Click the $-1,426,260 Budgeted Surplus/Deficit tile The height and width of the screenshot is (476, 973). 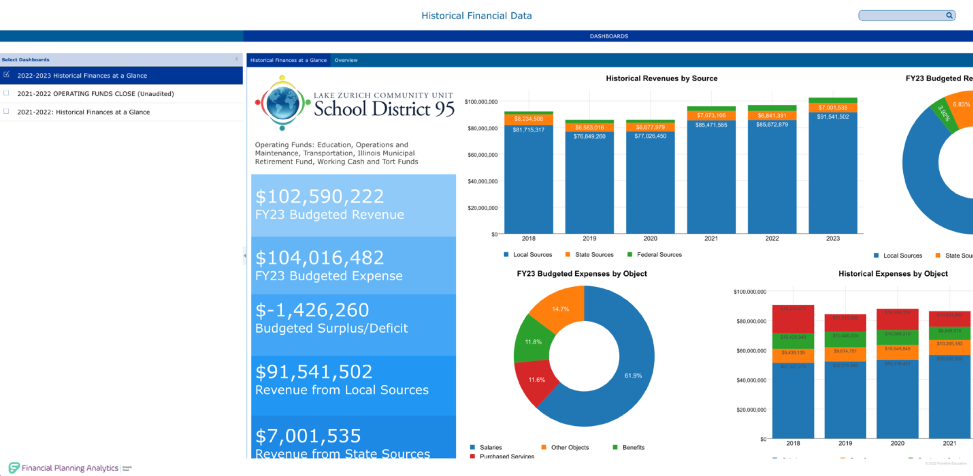[x=353, y=325]
